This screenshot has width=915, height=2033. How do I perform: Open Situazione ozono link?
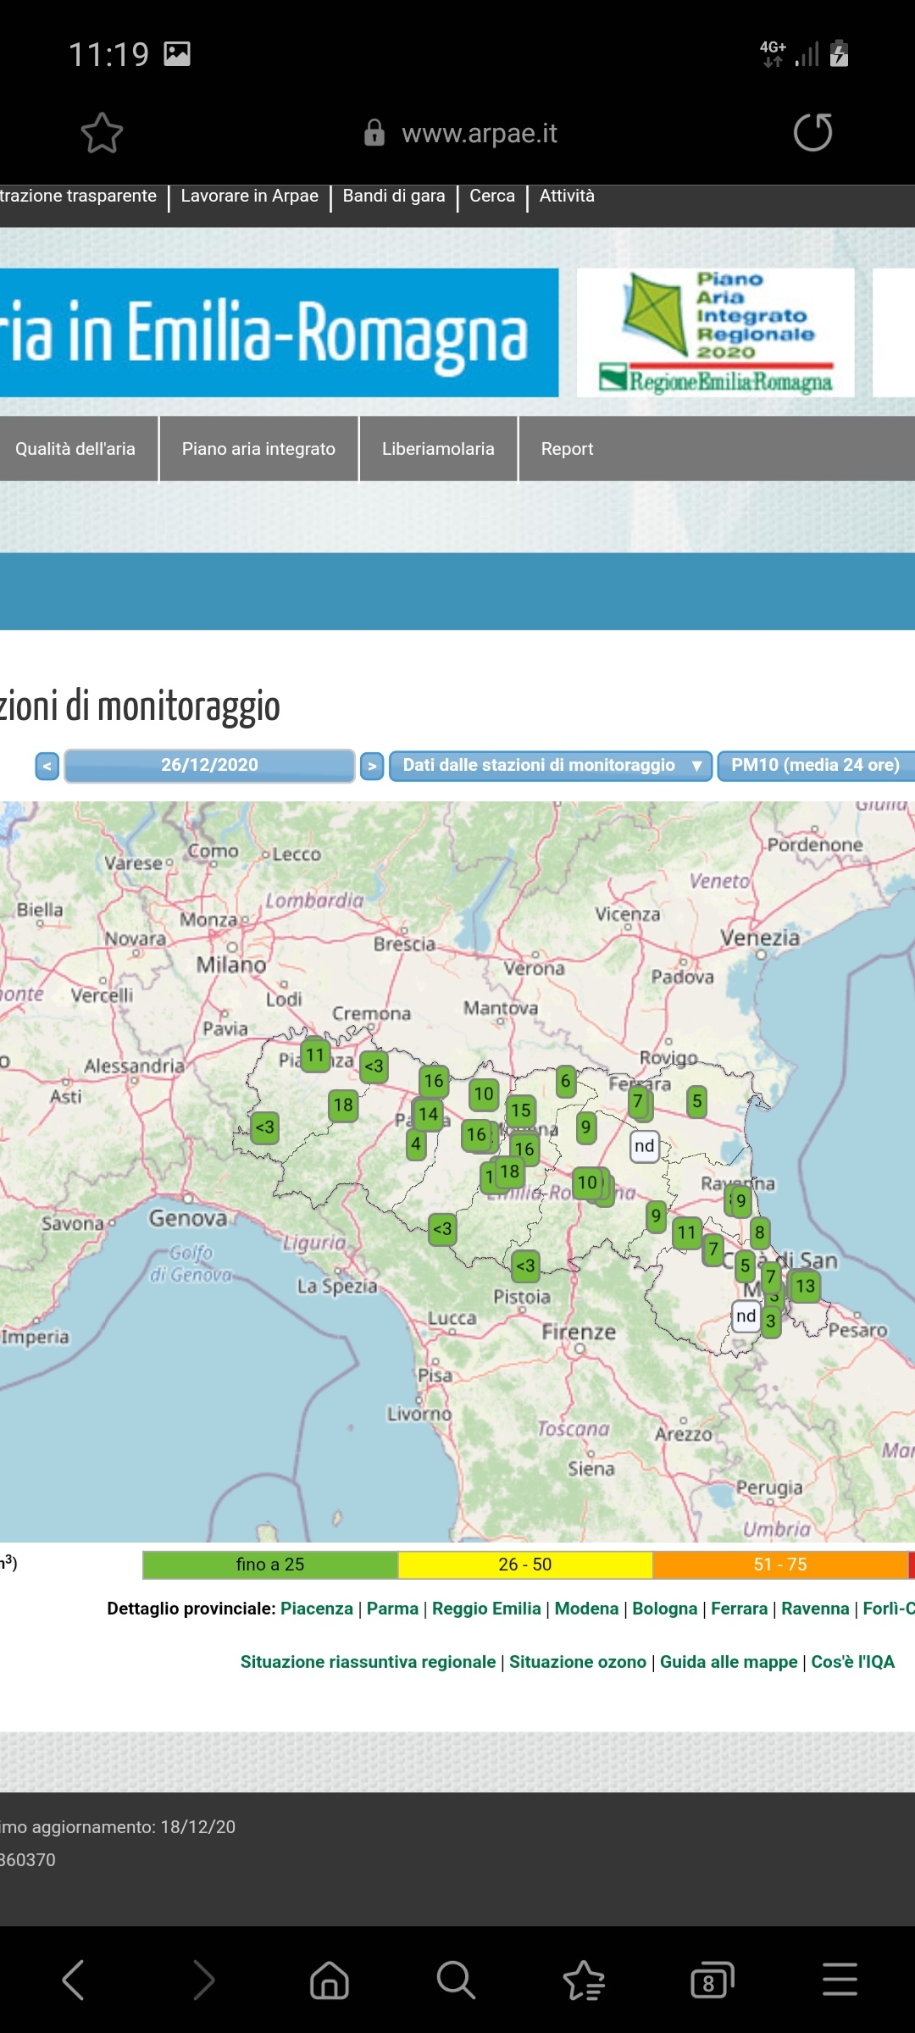tap(578, 1662)
